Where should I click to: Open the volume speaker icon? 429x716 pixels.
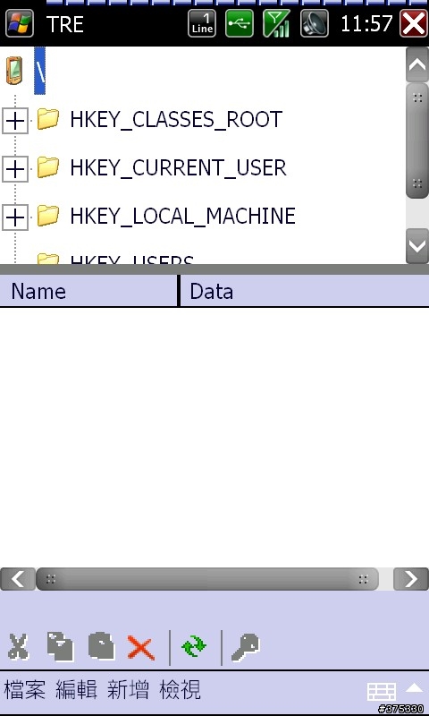314,23
